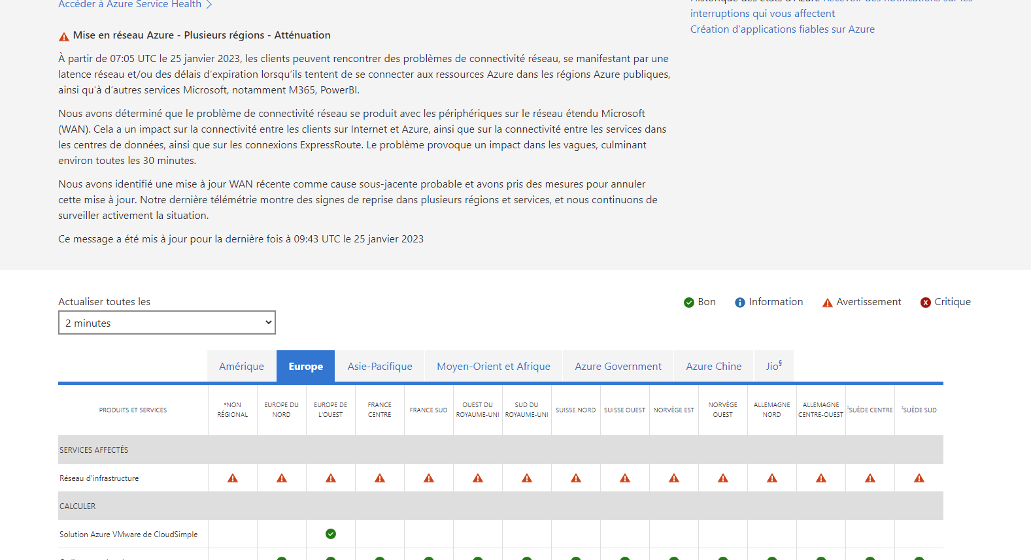Click Réseau d'infrastructure warning for Suisse Ouest
The width and height of the screenshot is (1031, 560).
click(625, 478)
